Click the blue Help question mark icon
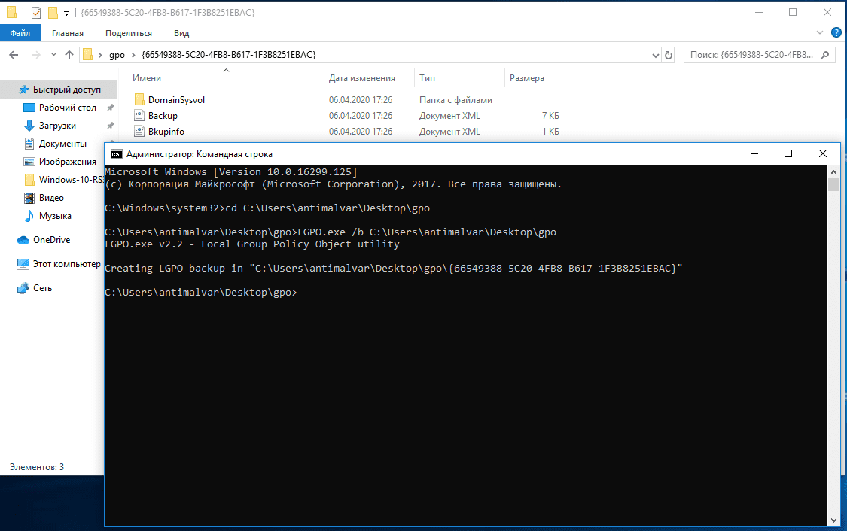The image size is (847, 531). point(836,33)
